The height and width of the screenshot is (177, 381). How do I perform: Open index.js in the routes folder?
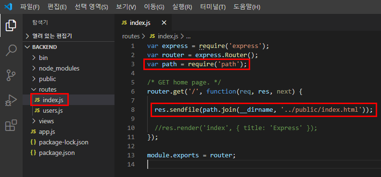69,100
